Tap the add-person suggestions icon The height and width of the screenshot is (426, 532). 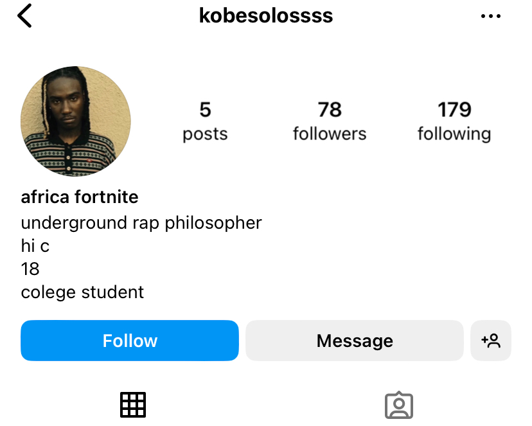491,341
